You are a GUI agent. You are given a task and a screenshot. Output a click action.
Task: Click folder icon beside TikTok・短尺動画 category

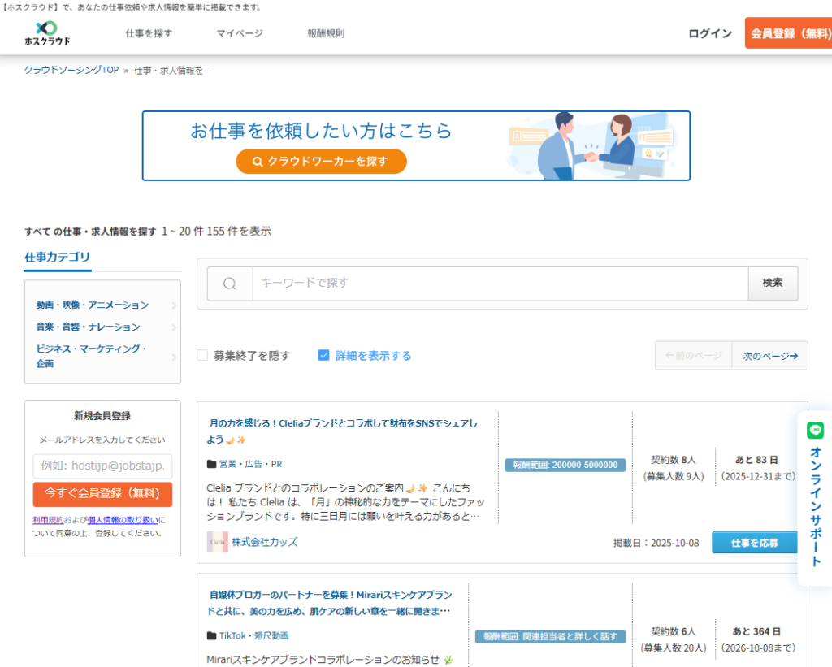click(x=212, y=635)
